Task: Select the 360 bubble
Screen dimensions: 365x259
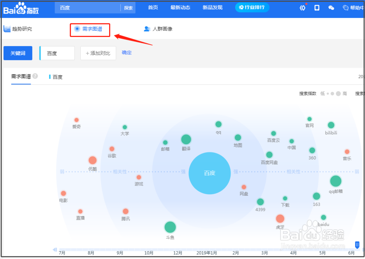Action: coord(312,150)
